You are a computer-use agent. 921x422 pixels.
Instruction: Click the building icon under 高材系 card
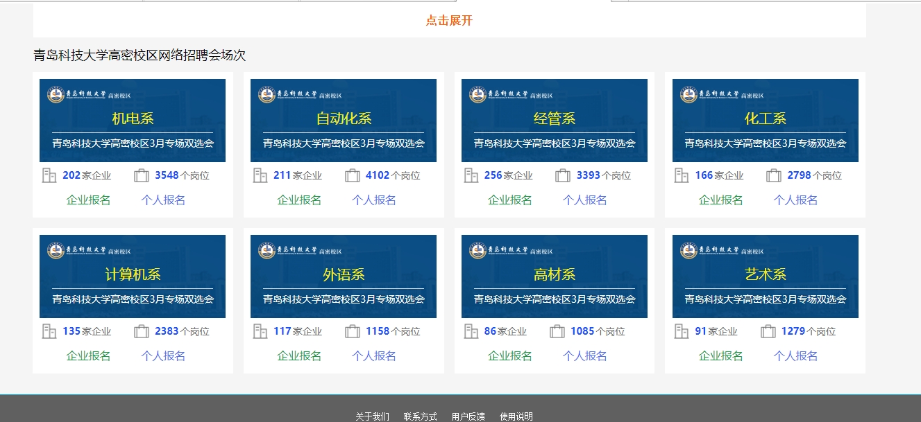pyautogui.click(x=471, y=331)
